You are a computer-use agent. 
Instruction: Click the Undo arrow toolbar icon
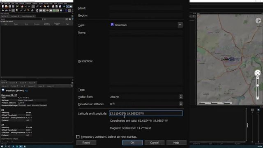(x=3, y=10)
